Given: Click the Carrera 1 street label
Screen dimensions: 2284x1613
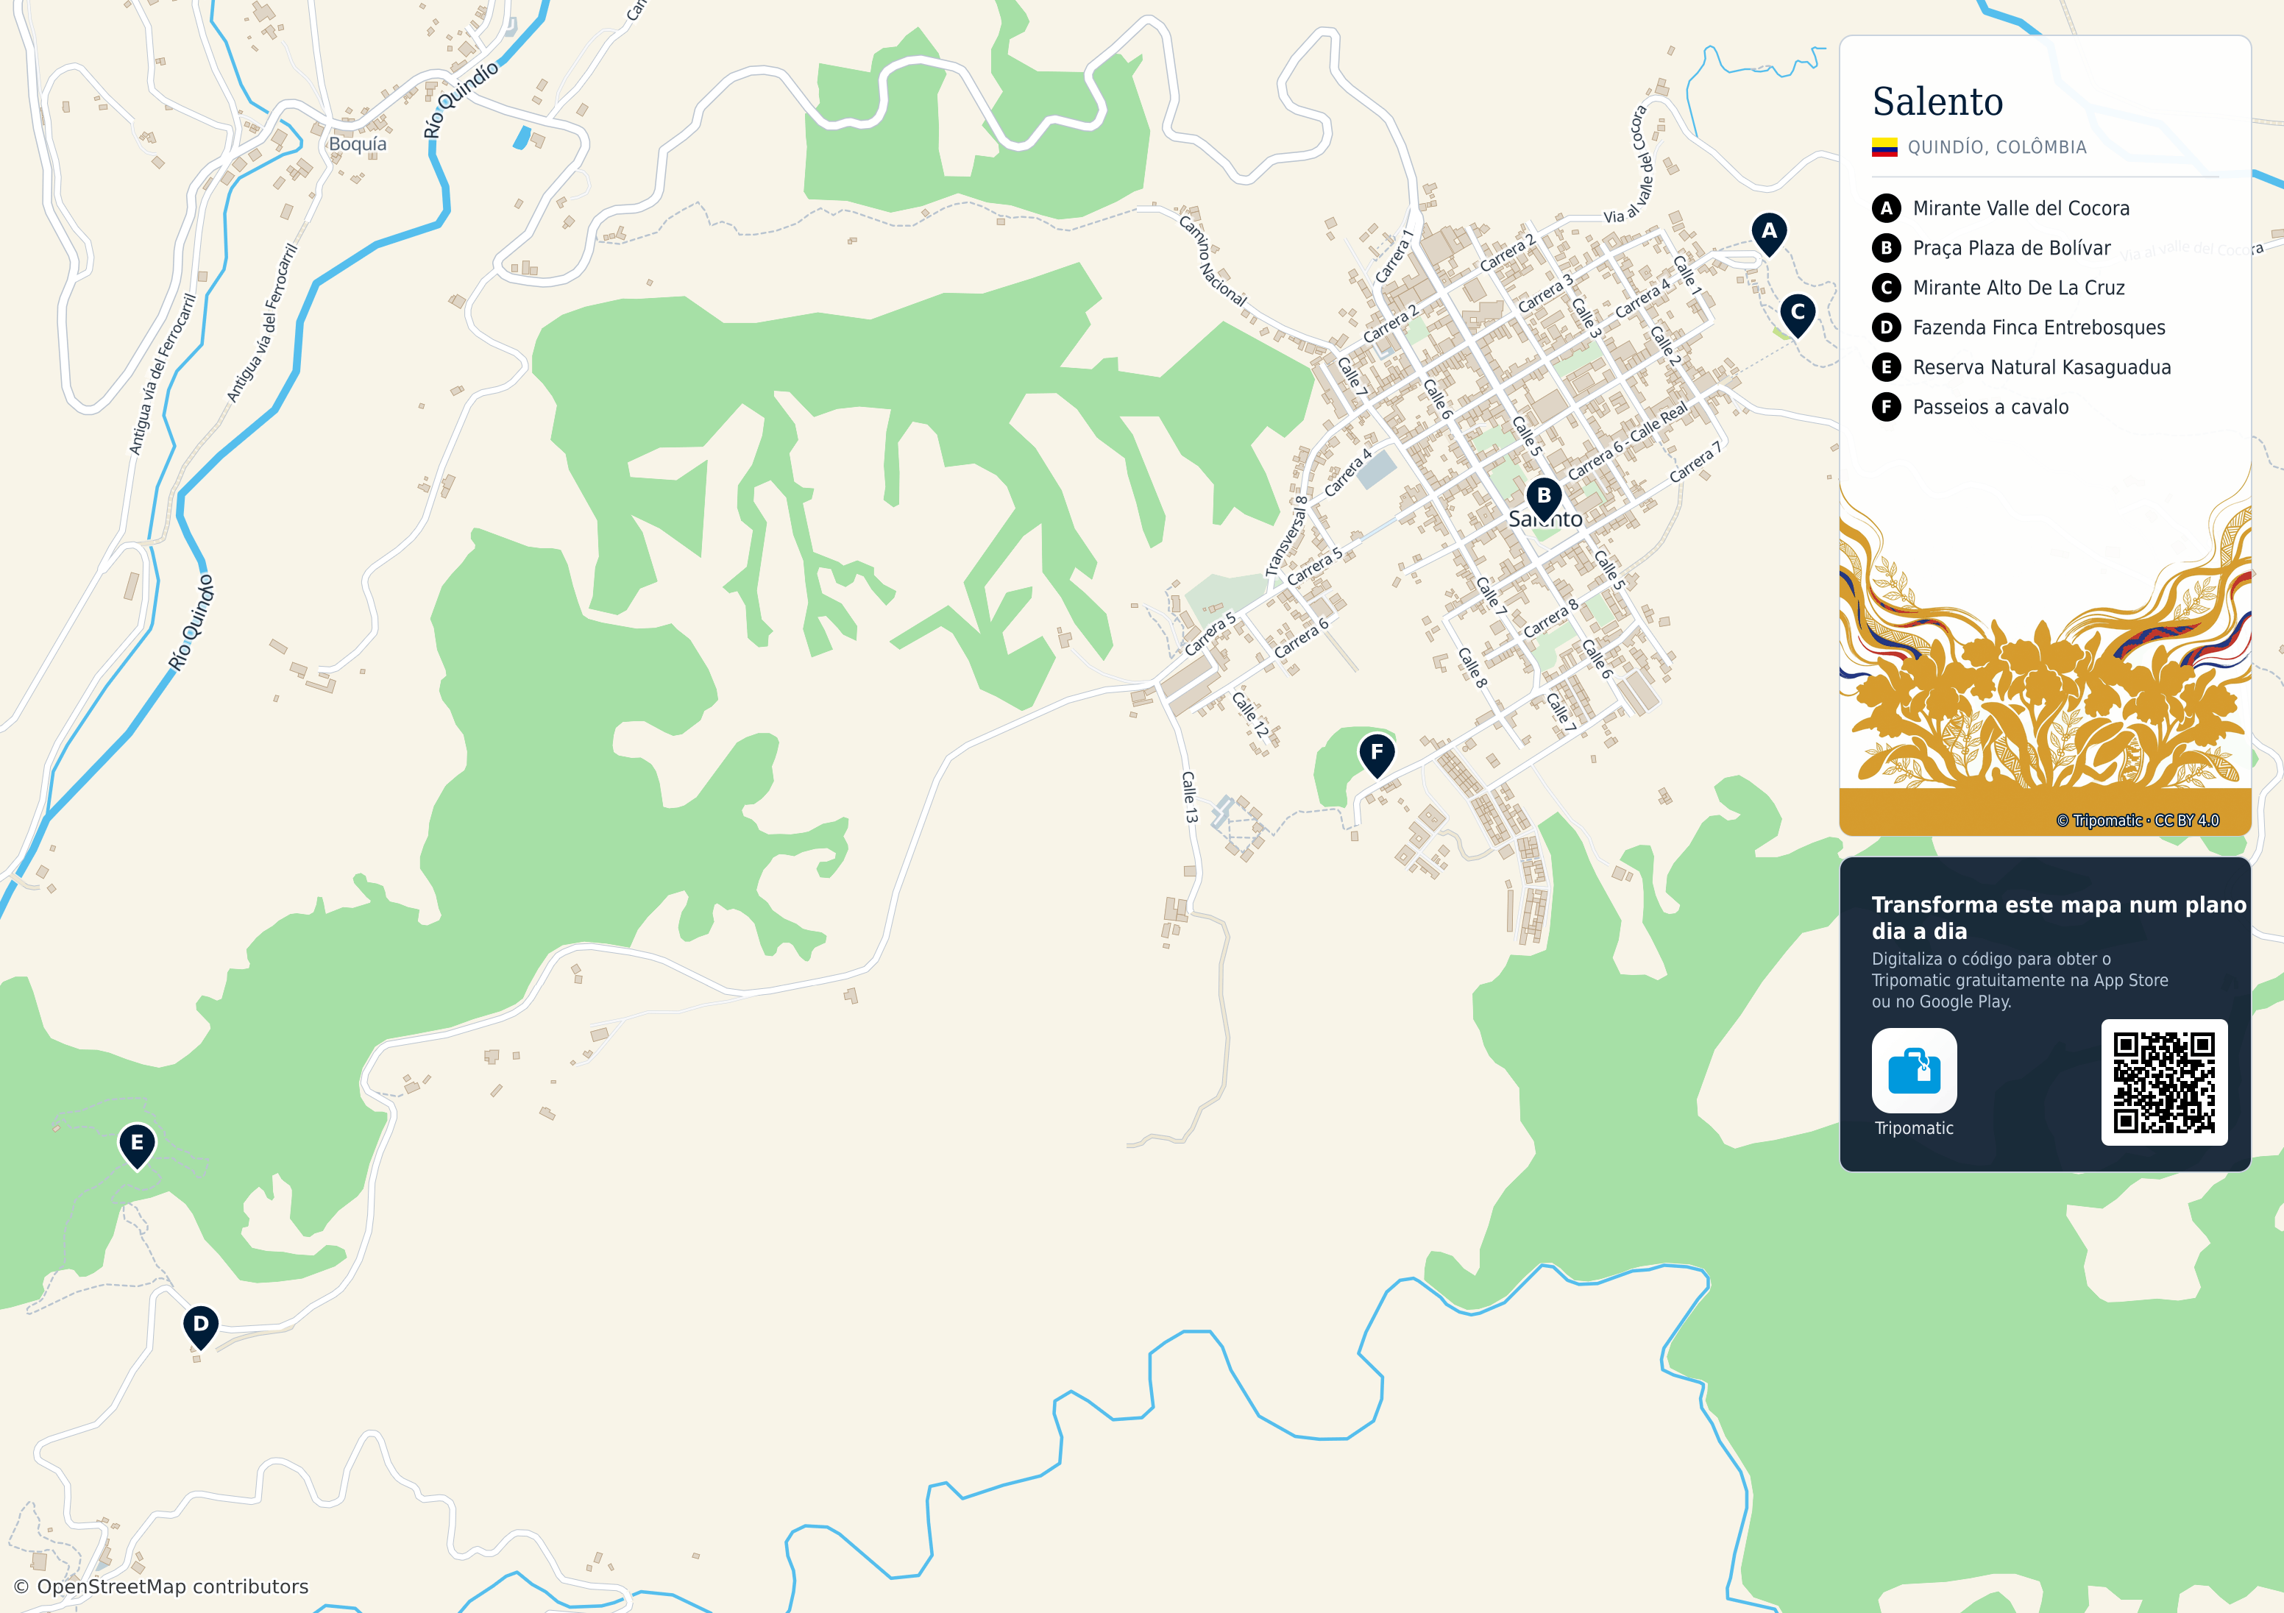Looking at the screenshot, I should coord(1394,257).
